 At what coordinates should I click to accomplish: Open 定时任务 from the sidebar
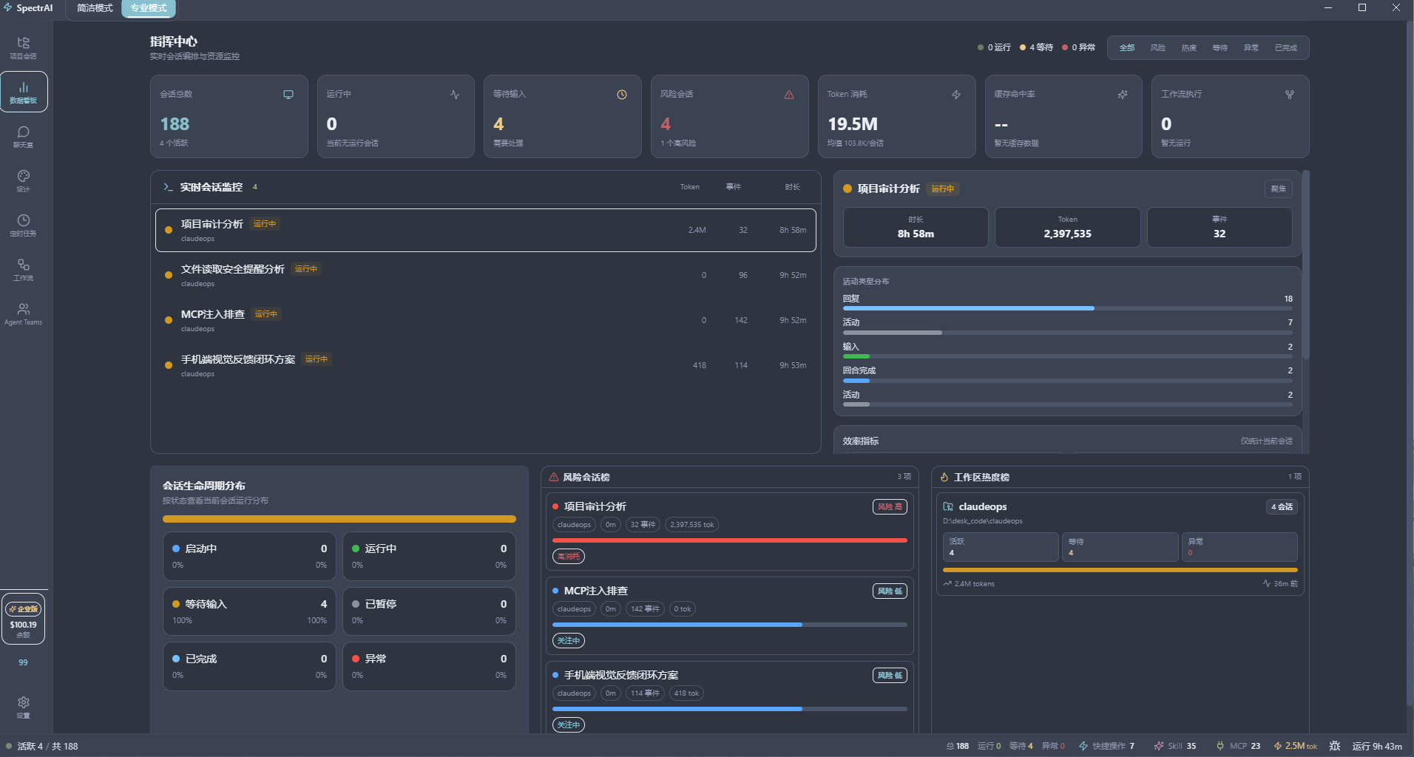(x=23, y=224)
